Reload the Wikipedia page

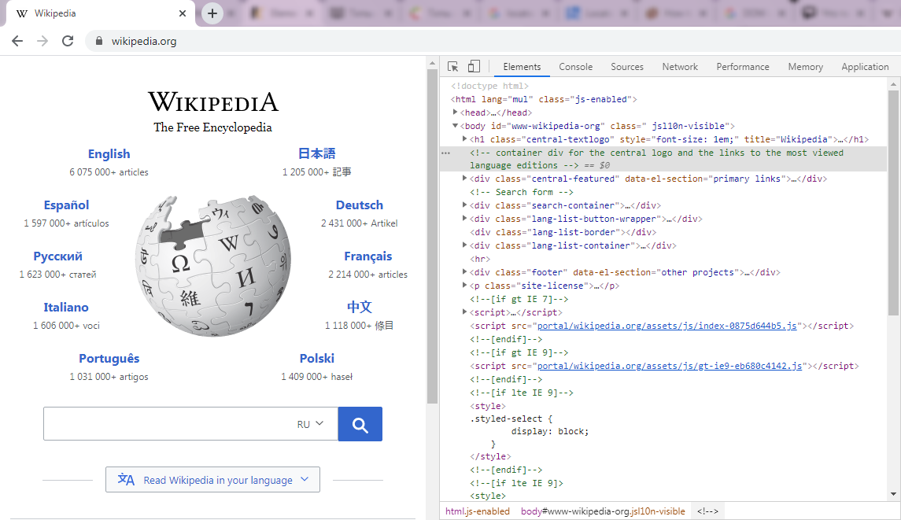pyautogui.click(x=68, y=41)
